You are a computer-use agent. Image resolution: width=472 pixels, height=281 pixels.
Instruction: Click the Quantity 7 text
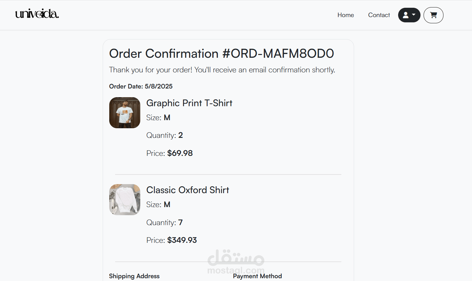pos(164,223)
